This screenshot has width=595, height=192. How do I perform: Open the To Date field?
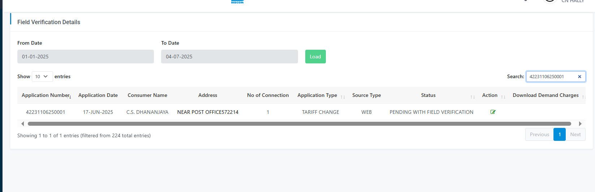point(229,57)
